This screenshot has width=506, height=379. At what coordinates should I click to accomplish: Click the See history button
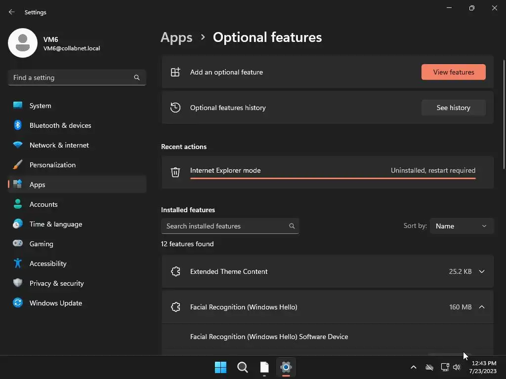coord(454,108)
